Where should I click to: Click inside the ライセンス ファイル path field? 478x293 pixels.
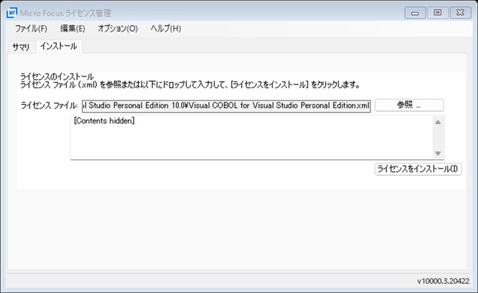click(x=226, y=106)
